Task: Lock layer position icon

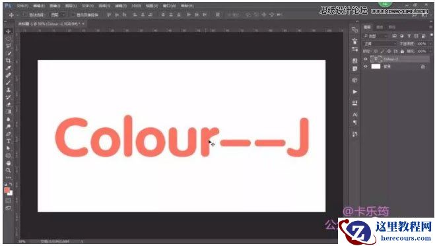Action: click(x=389, y=51)
